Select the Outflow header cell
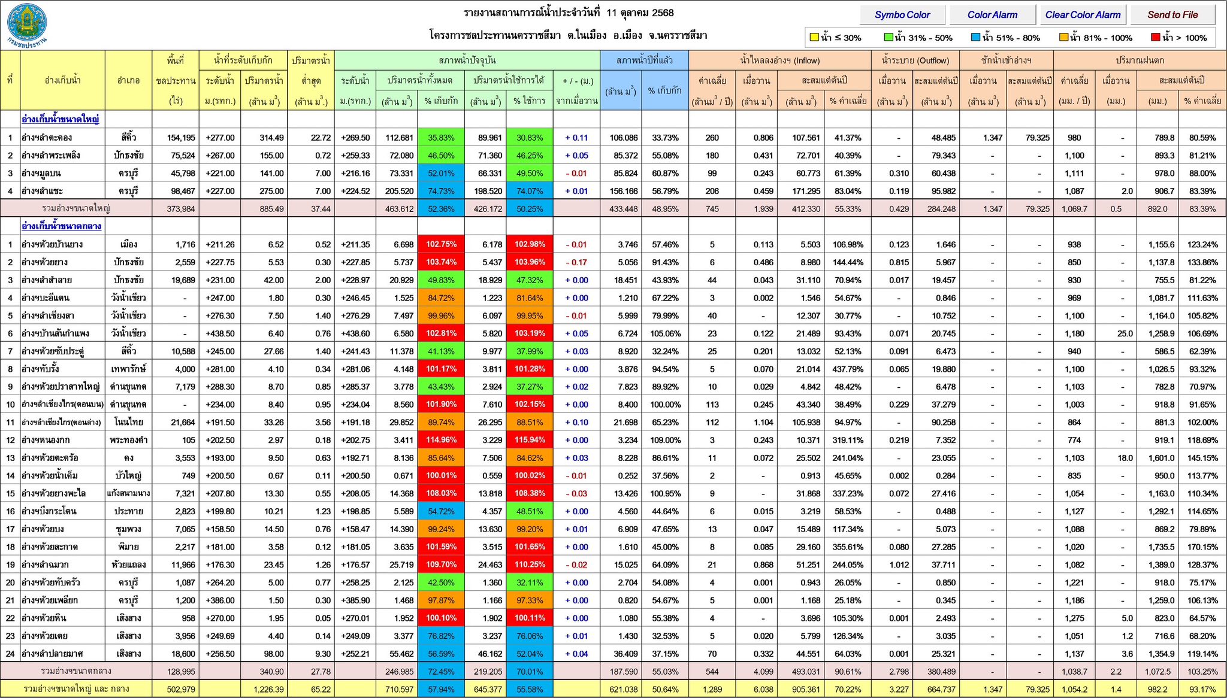This screenshot has width=1227, height=698. [x=915, y=60]
